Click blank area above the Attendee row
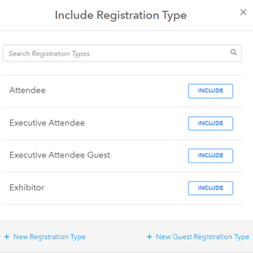The width and height of the screenshot is (253, 253). (122, 68)
